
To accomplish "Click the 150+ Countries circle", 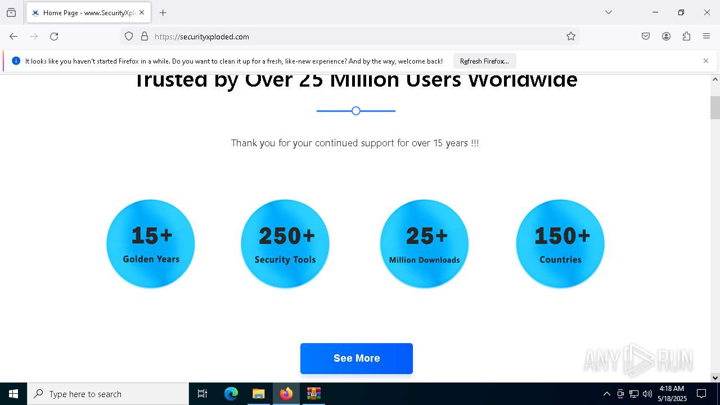I will coord(560,244).
